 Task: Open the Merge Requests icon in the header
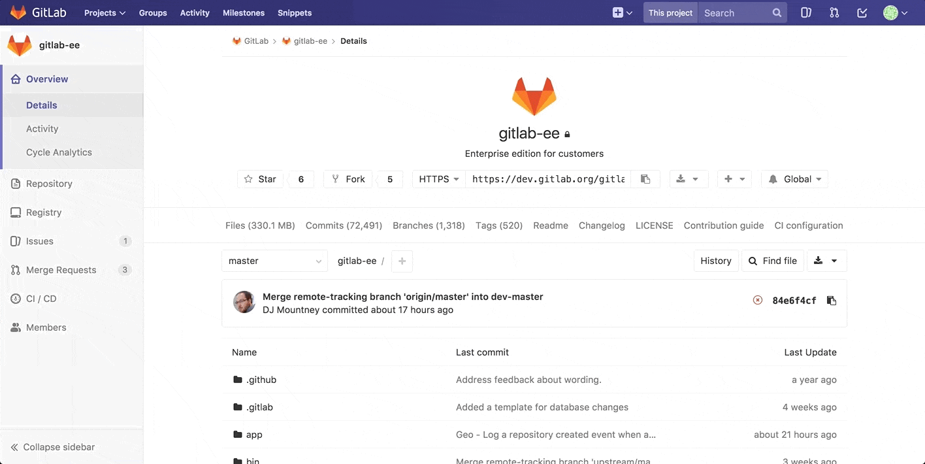(x=834, y=12)
